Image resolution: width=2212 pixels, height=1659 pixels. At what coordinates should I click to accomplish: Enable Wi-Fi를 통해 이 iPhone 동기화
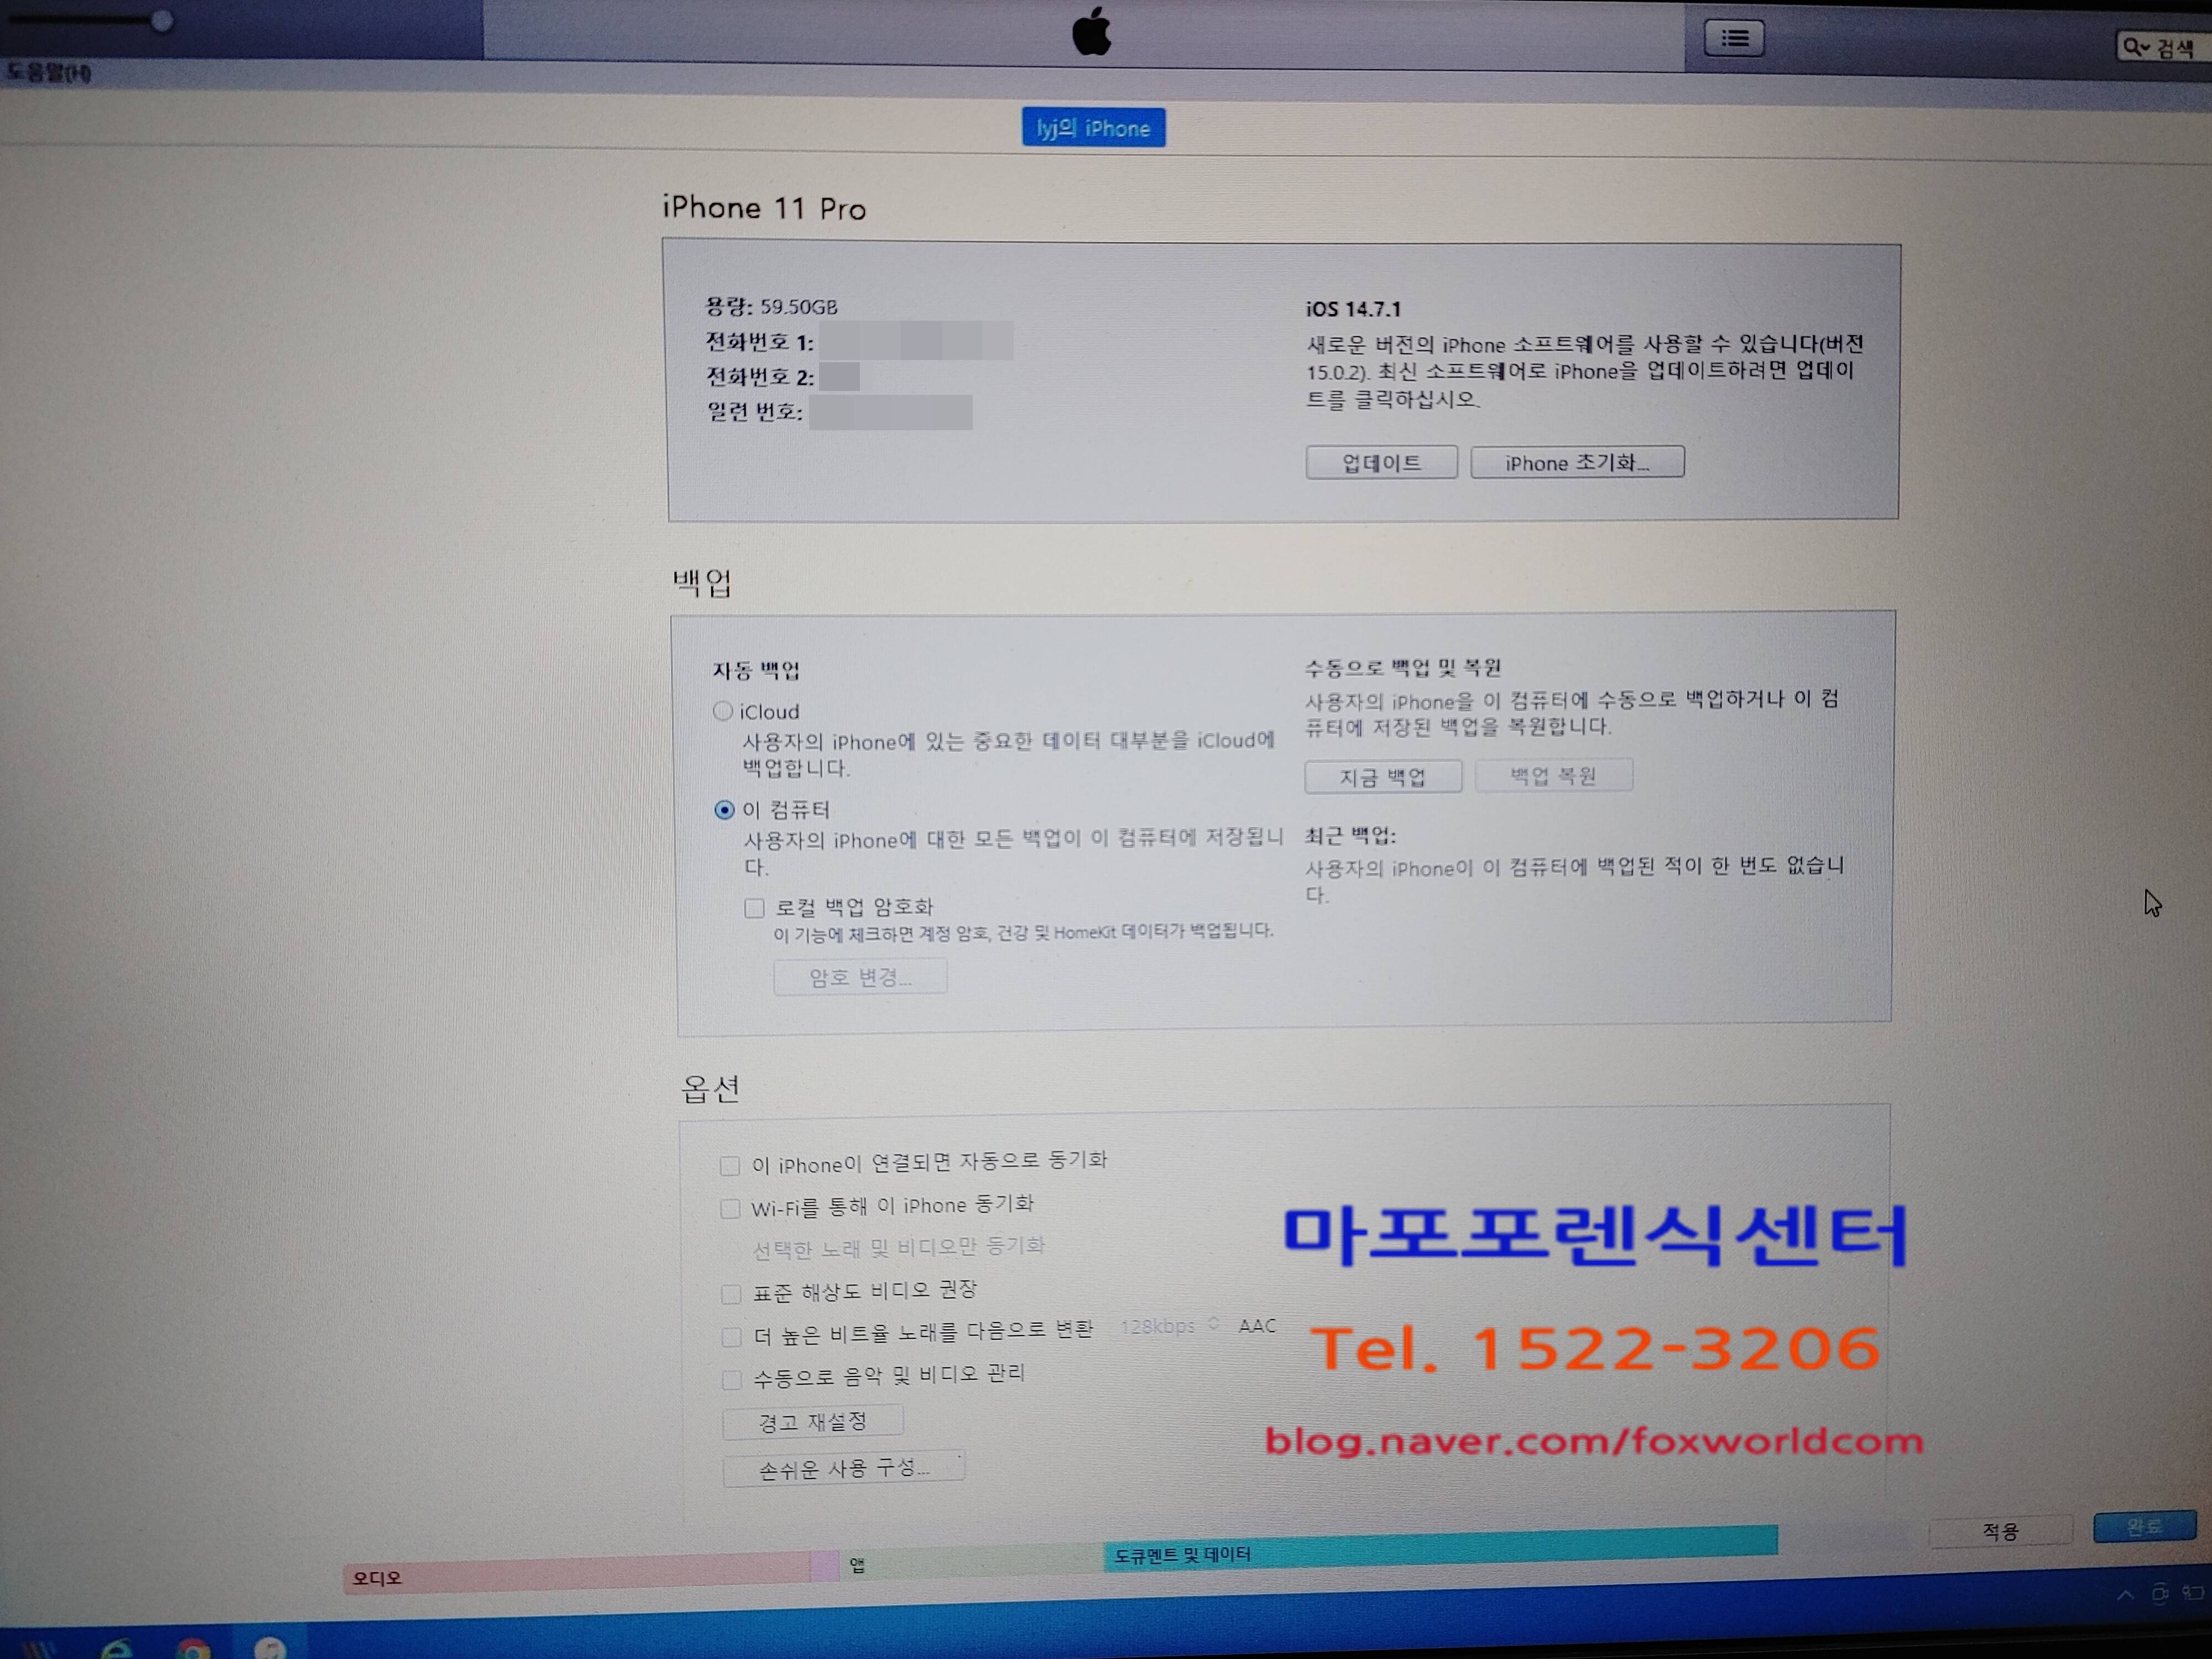[x=730, y=1209]
